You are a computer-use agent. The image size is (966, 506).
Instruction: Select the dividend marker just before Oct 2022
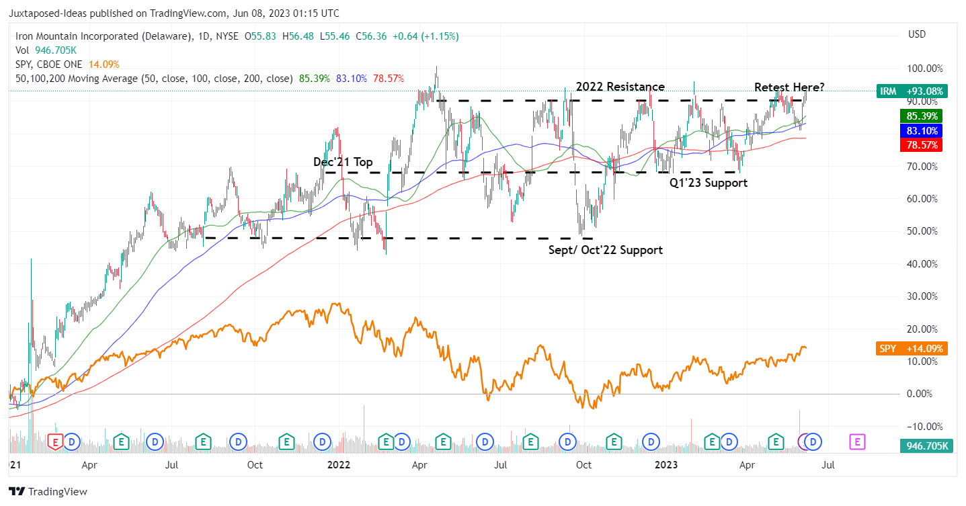(x=569, y=442)
